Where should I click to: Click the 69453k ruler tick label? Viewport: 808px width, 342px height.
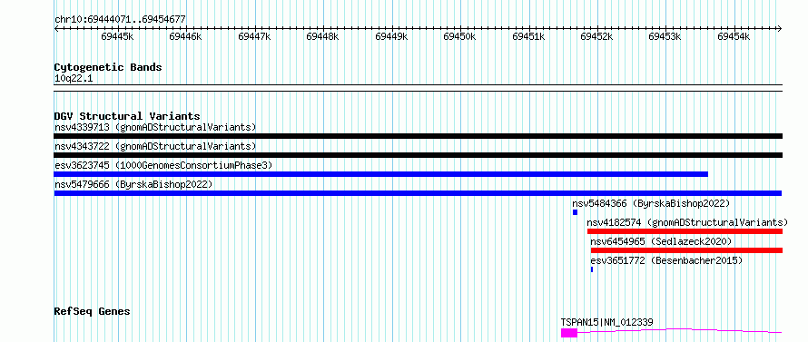[x=665, y=36]
